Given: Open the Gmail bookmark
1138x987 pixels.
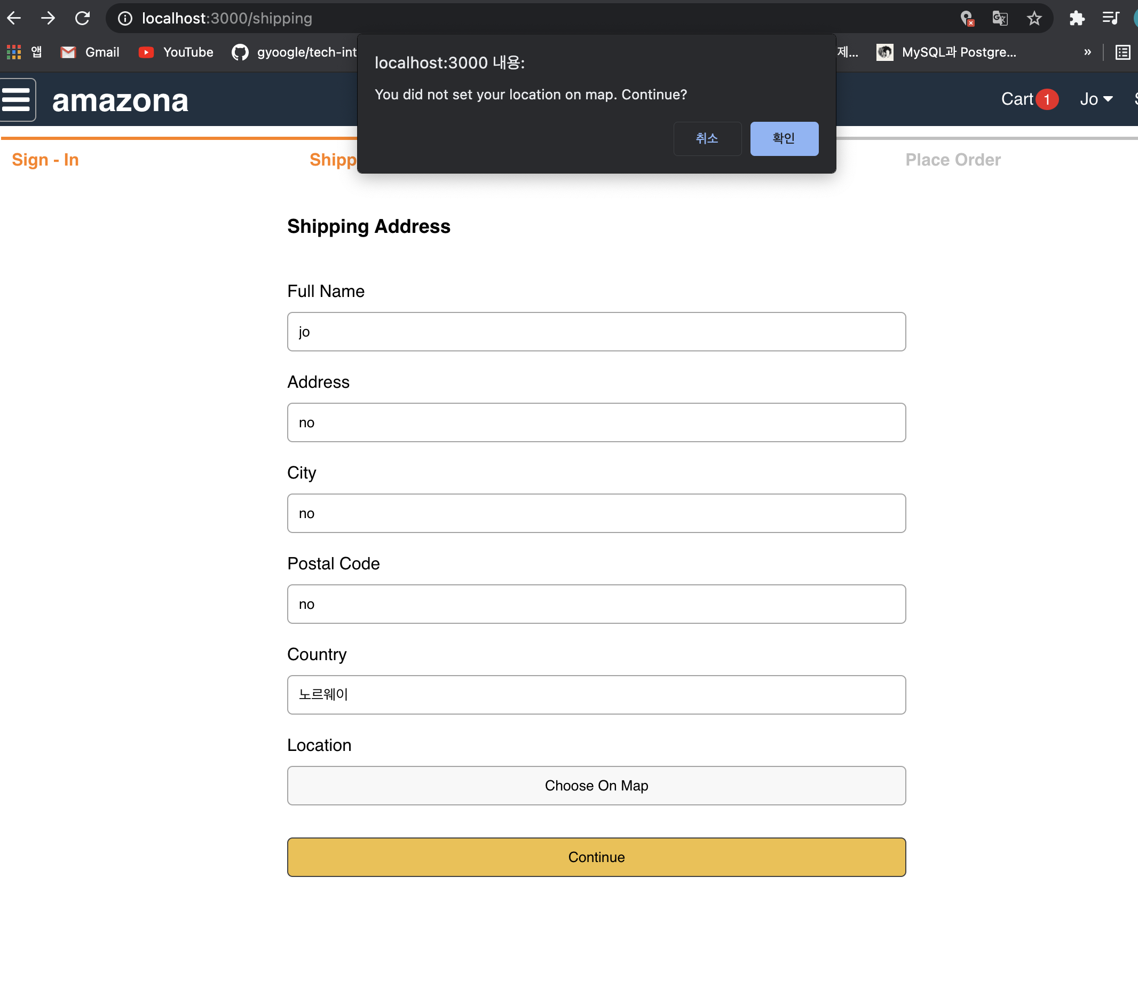Looking at the screenshot, I should tap(90, 52).
